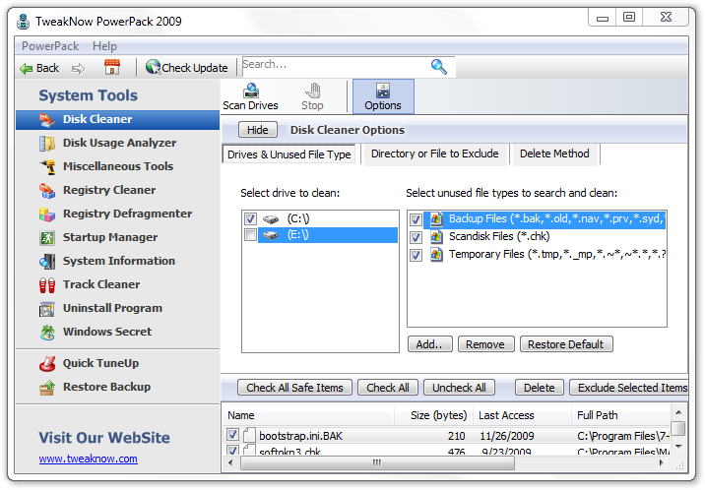The image size is (705, 490).
Task: Open the PowerPack menu
Action: 50,46
